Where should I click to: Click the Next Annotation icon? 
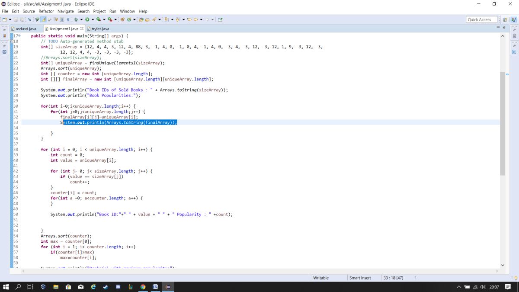166,19
